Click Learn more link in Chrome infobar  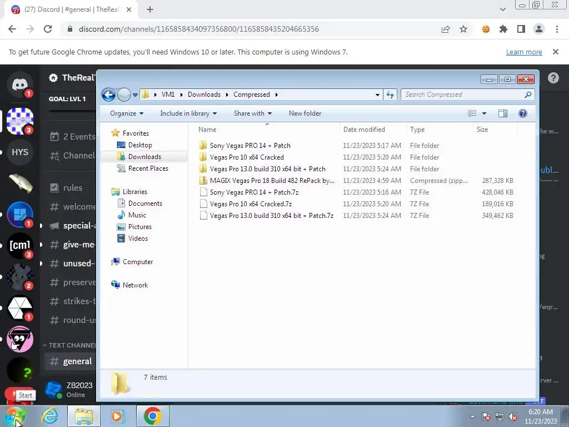524,52
